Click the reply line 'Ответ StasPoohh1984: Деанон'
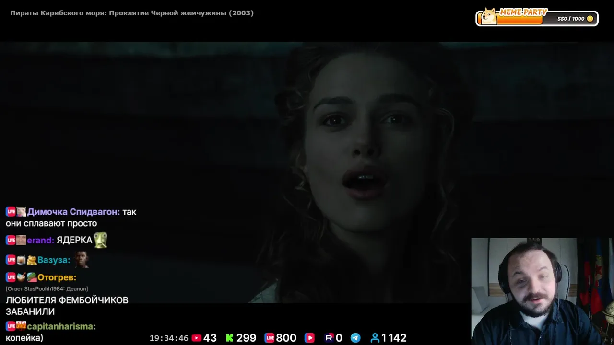 coord(47,289)
